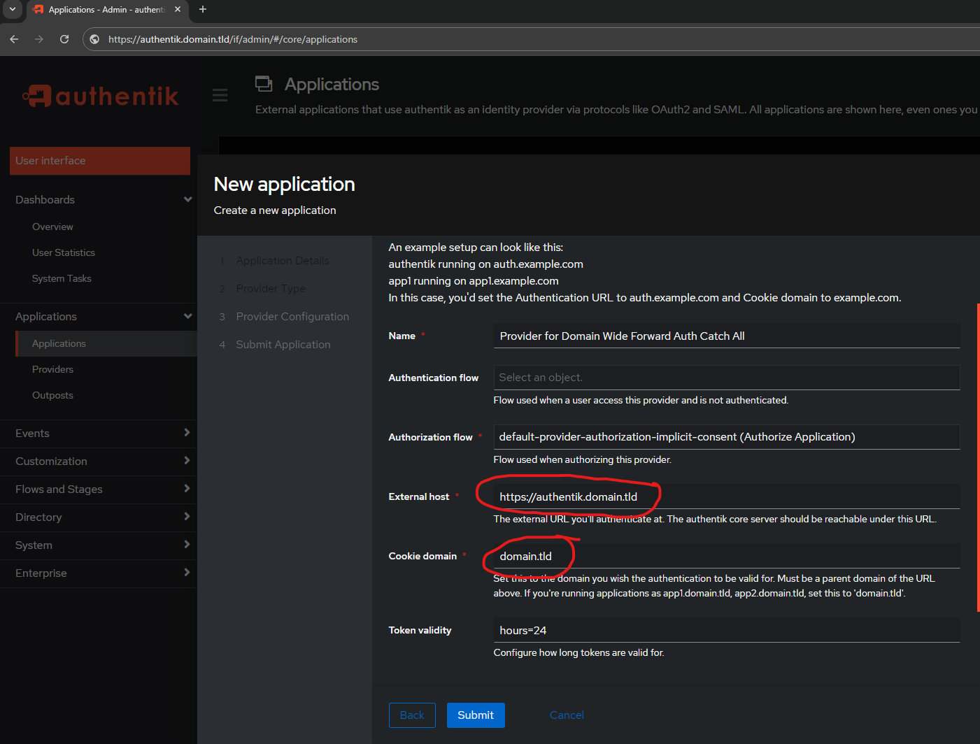Click the Cancel link
Viewport: 980px width, 744px height.
pyautogui.click(x=567, y=715)
